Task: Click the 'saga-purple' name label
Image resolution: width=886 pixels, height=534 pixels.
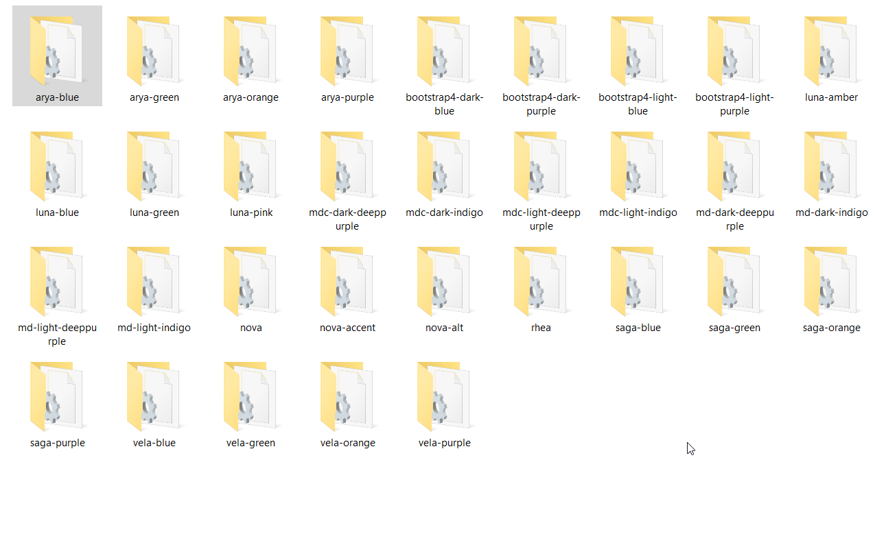Action: pyautogui.click(x=57, y=443)
